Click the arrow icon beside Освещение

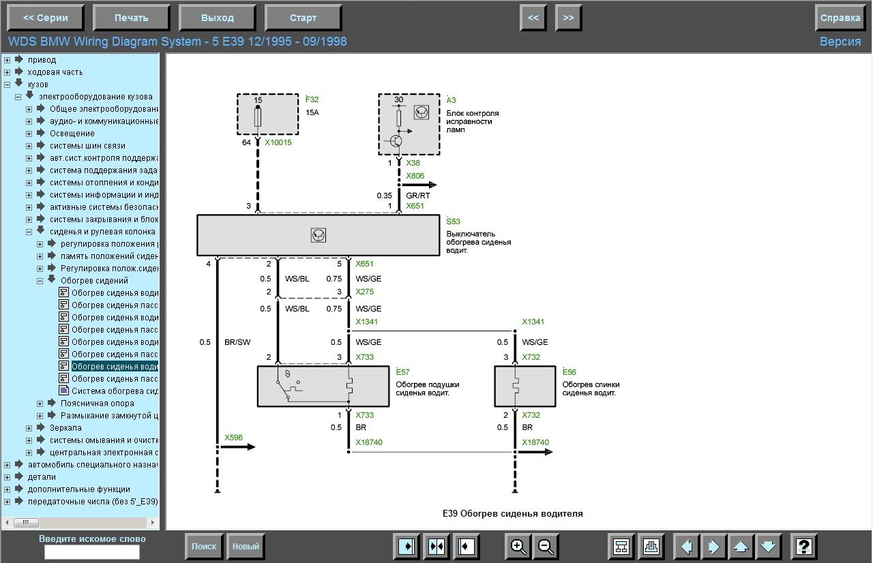pyautogui.click(x=41, y=133)
